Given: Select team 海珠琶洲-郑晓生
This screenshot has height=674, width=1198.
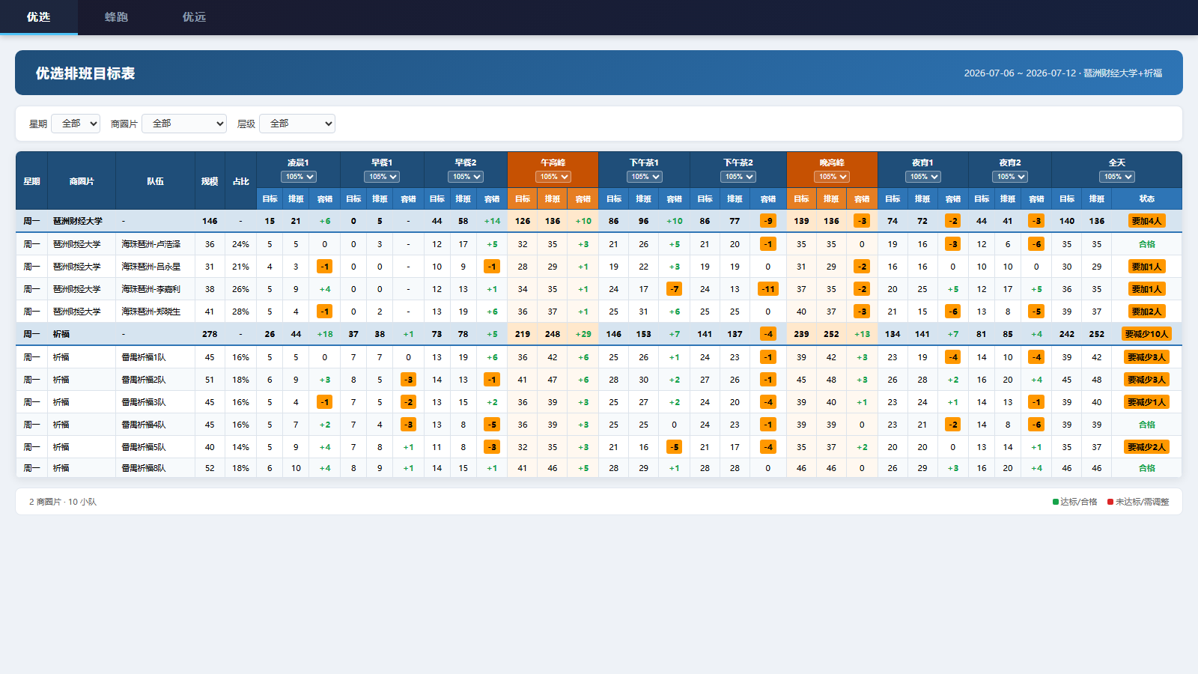Looking at the screenshot, I should (x=151, y=312).
